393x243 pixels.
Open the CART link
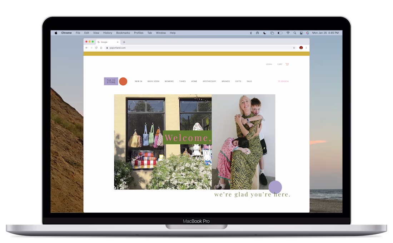pyautogui.click(x=280, y=64)
